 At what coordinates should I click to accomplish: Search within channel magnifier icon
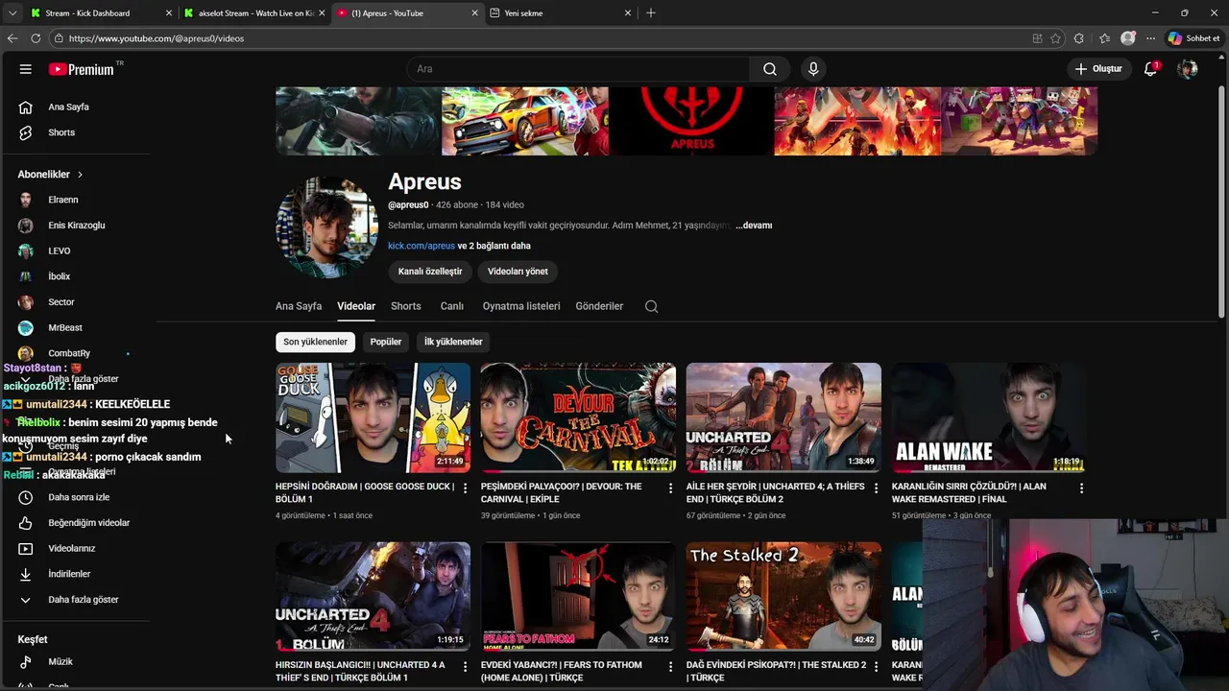[652, 306]
